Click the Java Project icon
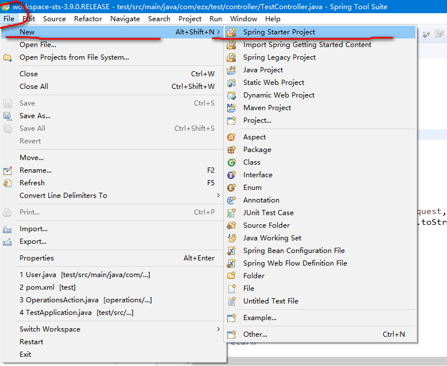Image resolution: width=447 pixels, height=366 pixels. click(231, 70)
